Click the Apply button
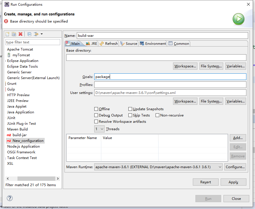 pos(234,182)
